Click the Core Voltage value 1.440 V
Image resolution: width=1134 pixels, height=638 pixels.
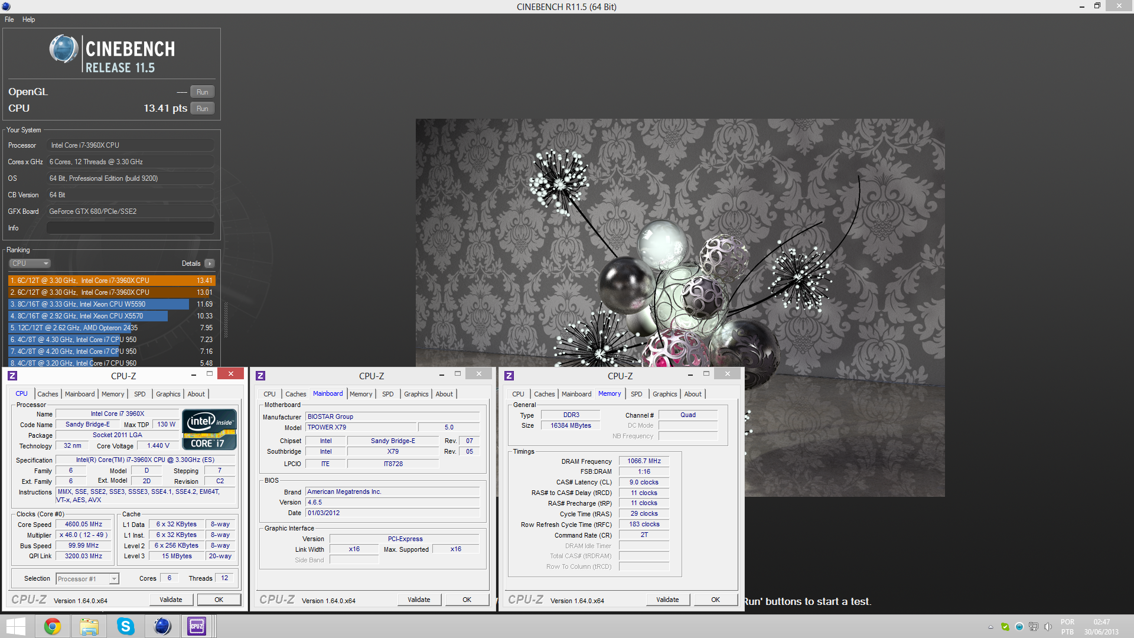[x=158, y=446]
